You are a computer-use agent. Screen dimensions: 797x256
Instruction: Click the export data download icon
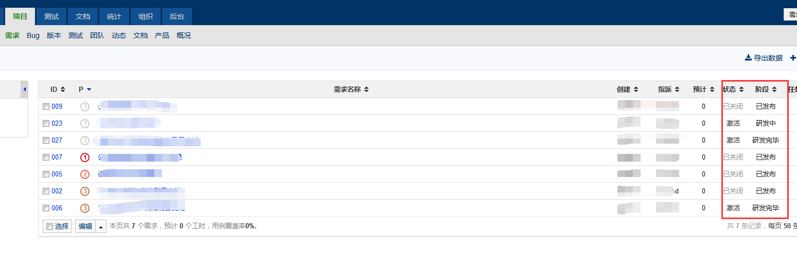click(x=748, y=58)
